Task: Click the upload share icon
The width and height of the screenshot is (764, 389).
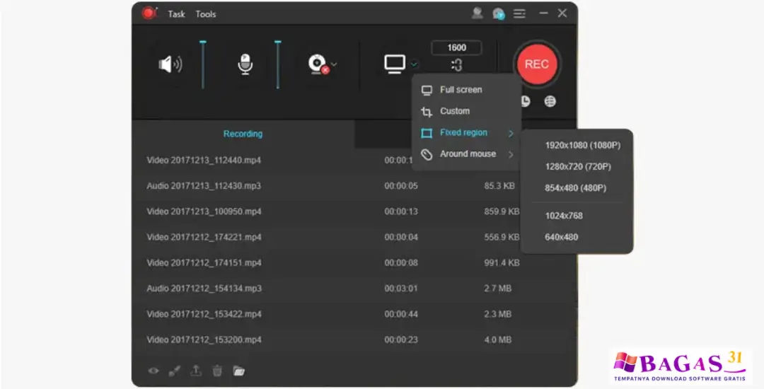Action: [x=195, y=371]
